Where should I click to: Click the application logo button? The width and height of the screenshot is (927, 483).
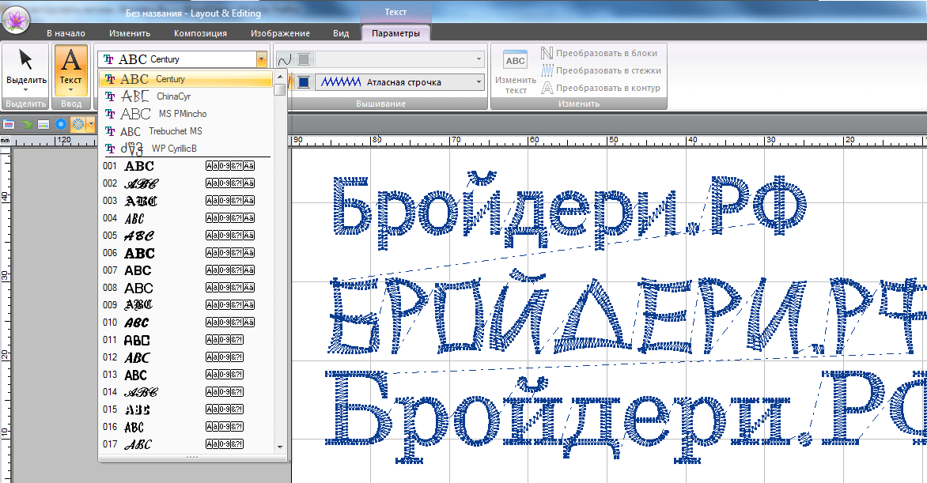click(x=16, y=19)
